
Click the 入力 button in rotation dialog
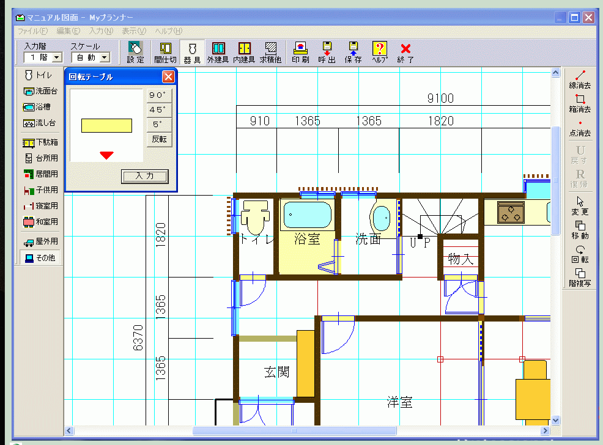click(x=144, y=176)
